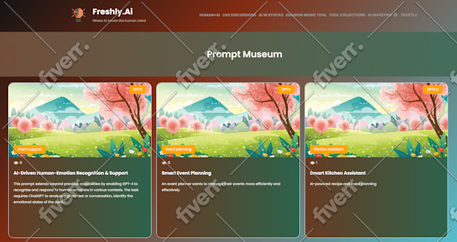Click the GPT3.5 badge on Kitchen Assistant card
The height and width of the screenshot is (242, 457).
pos(433,90)
